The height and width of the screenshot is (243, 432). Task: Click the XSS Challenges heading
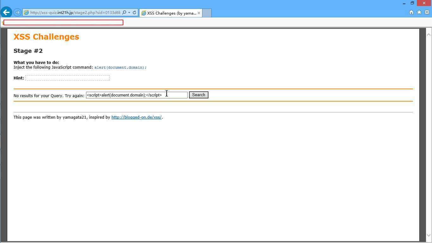(x=46, y=37)
